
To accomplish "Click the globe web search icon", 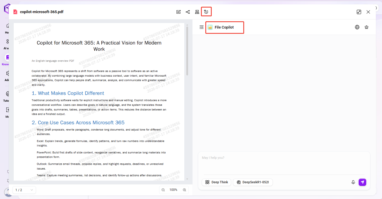I will click(357, 27).
